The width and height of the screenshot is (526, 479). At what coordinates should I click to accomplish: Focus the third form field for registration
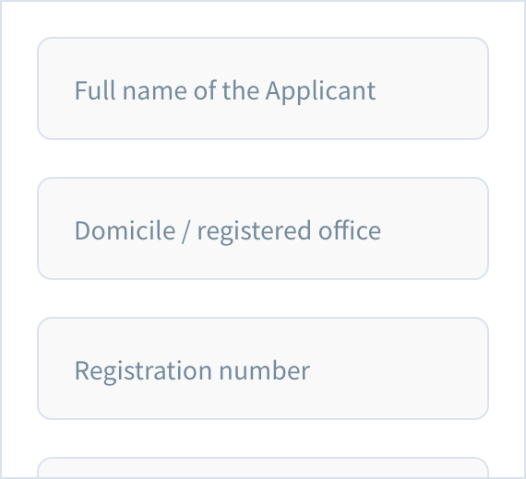[263, 368]
